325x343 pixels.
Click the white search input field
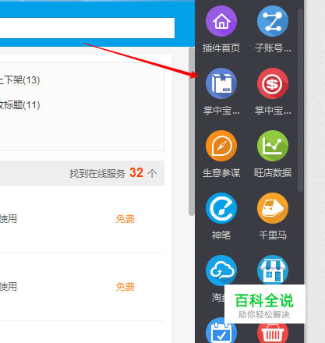[87, 28]
